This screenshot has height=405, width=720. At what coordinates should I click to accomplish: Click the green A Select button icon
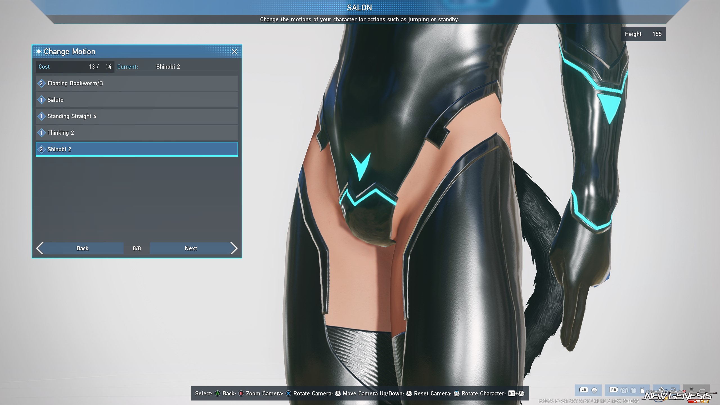coord(218,393)
